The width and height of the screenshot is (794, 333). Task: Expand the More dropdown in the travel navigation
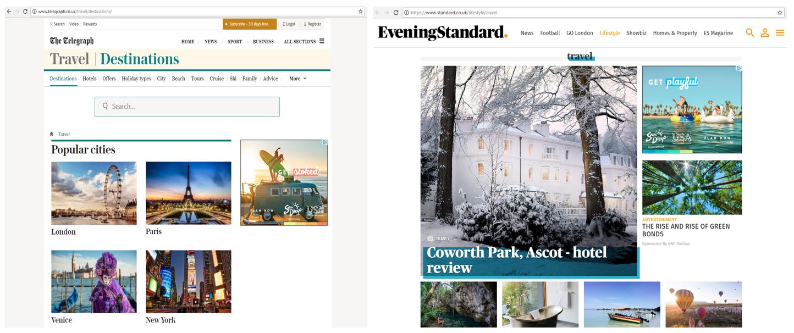297,79
